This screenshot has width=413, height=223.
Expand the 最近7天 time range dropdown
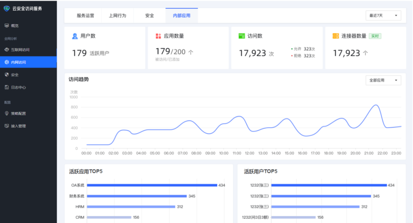tap(383, 16)
